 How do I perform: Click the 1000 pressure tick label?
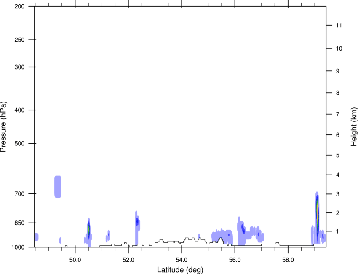click(x=18, y=247)
